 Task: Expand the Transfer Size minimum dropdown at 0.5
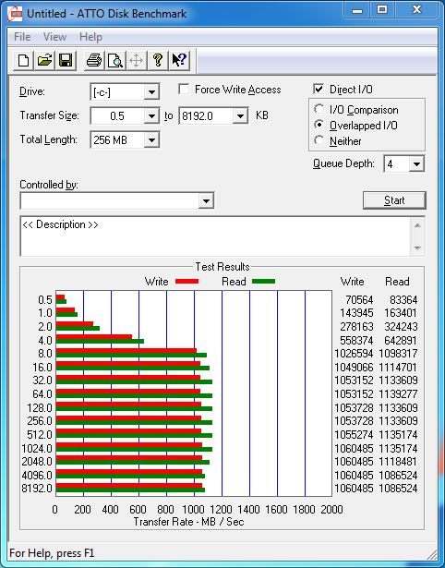click(x=151, y=116)
